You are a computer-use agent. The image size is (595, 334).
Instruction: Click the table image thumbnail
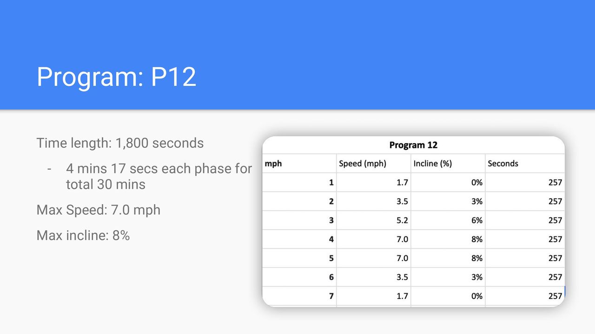(413, 221)
